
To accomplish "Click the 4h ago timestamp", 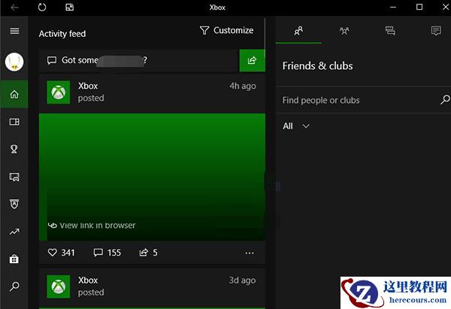I will [x=243, y=86].
